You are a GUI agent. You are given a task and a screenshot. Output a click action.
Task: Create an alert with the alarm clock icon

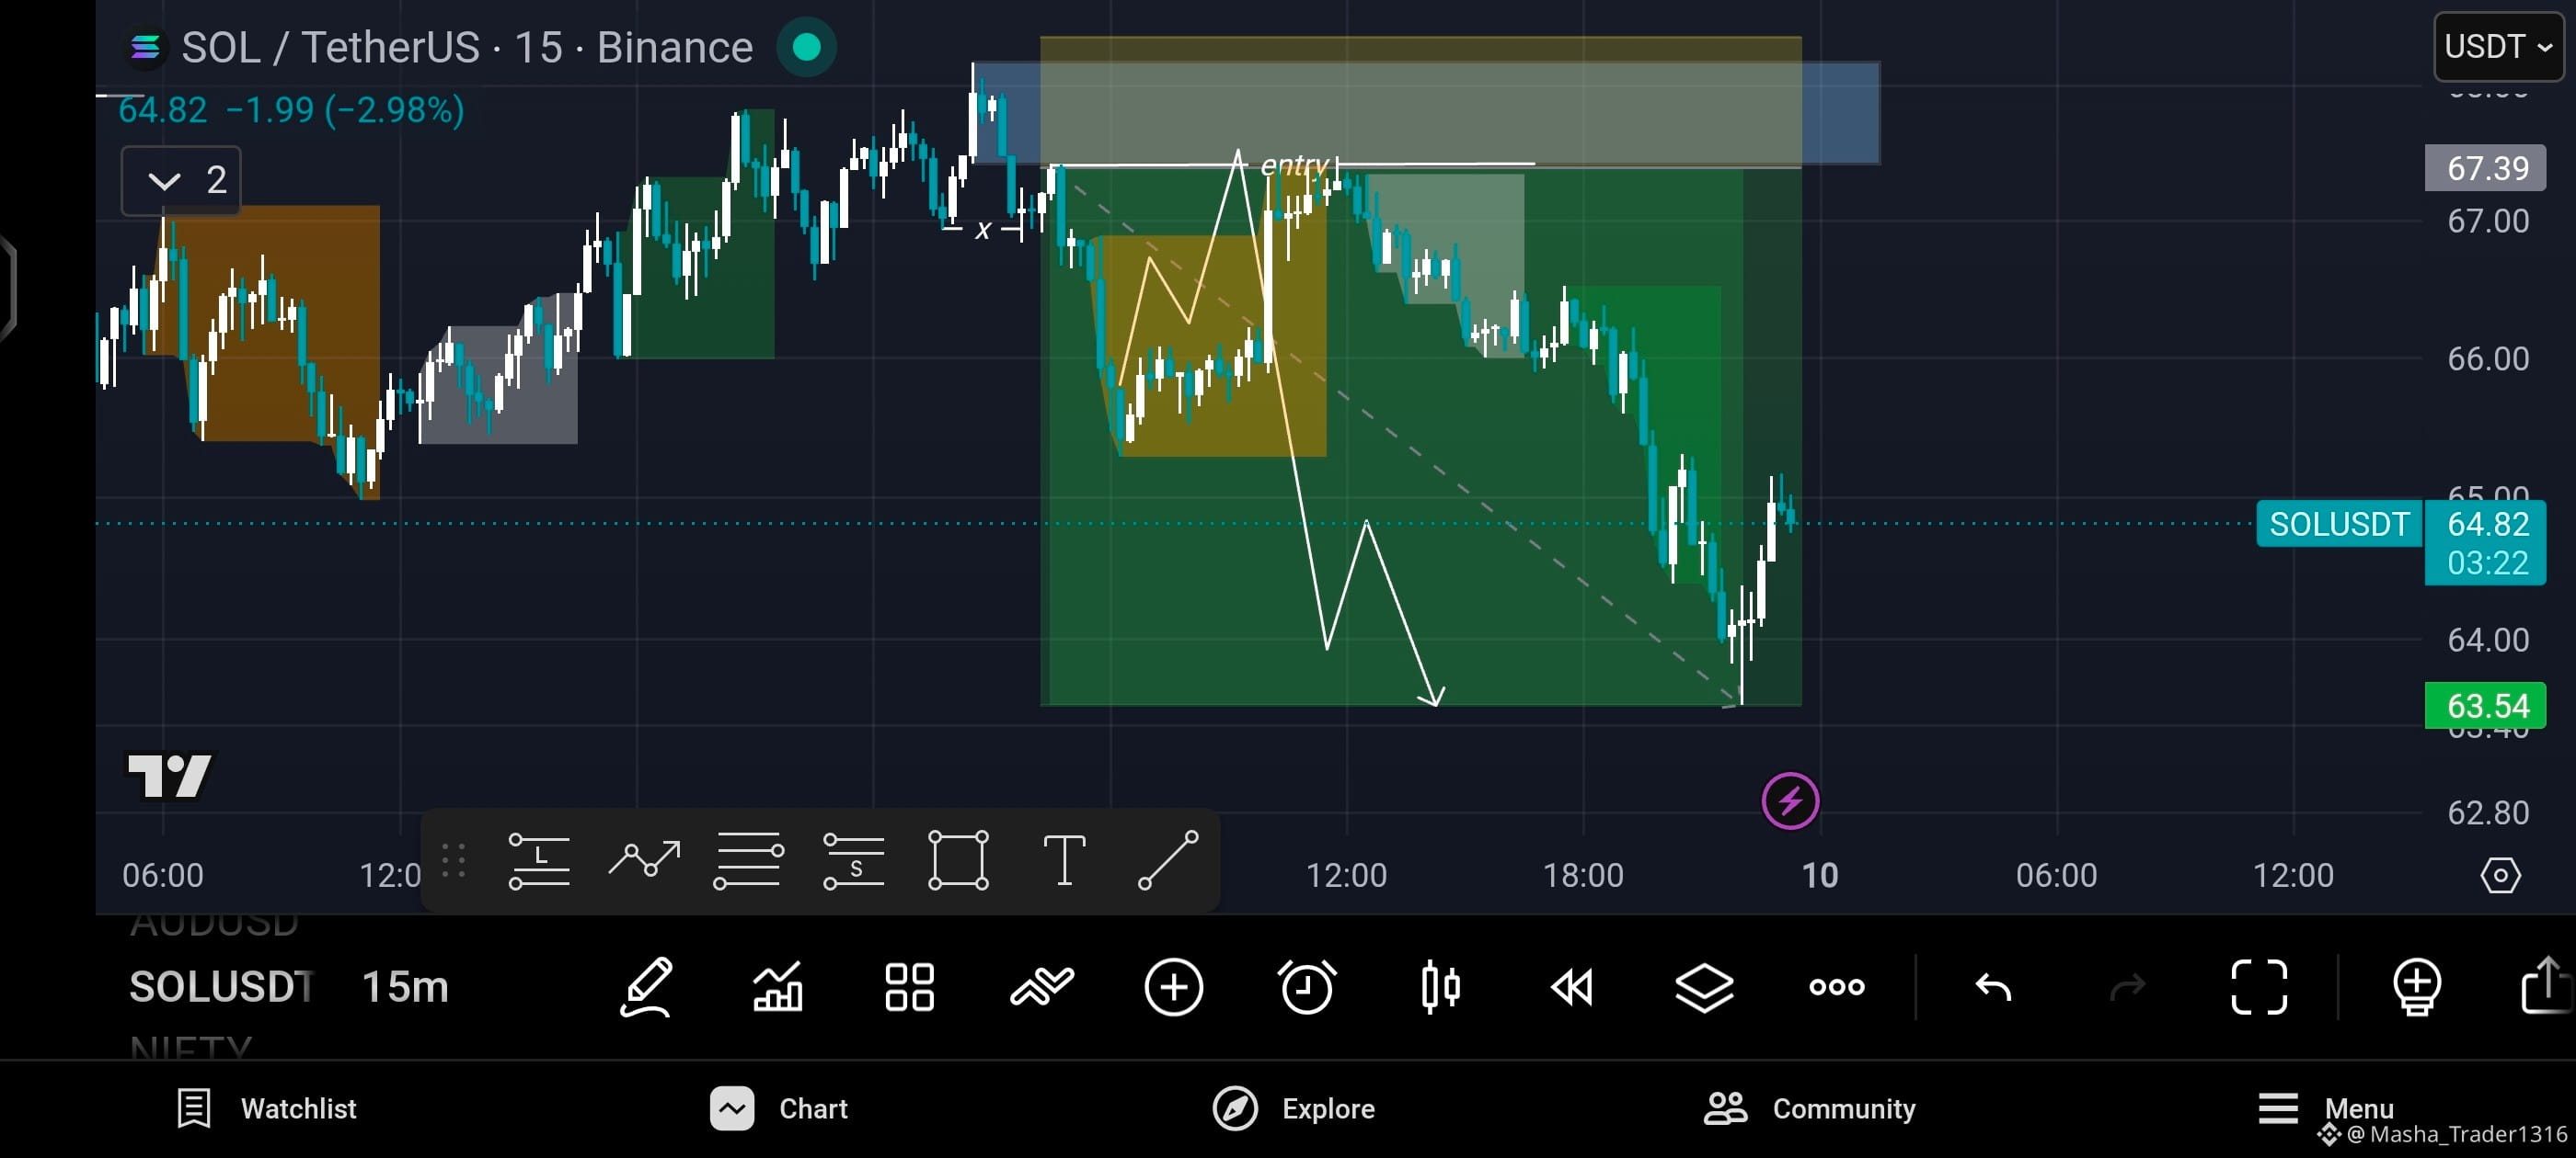pos(1306,987)
